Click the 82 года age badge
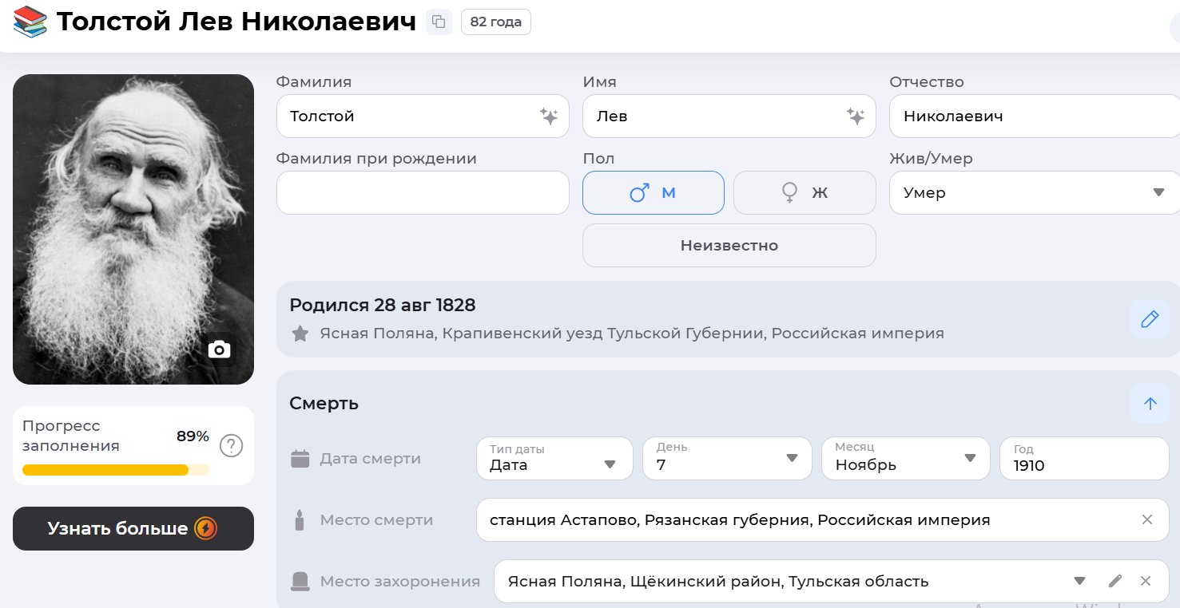Viewport: 1180px width, 608px height. point(496,22)
